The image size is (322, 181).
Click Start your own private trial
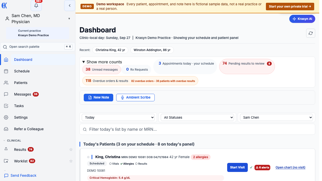(290, 7)
